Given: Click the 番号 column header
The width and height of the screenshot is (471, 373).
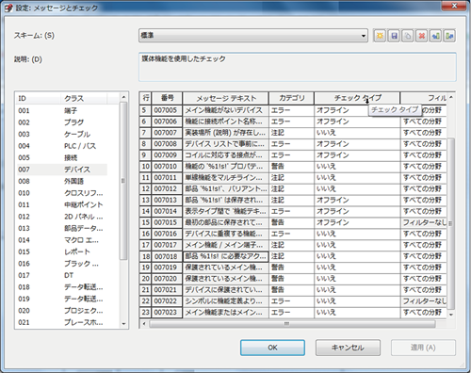Looking at the screenshot, I should click(x=167, y=98).
